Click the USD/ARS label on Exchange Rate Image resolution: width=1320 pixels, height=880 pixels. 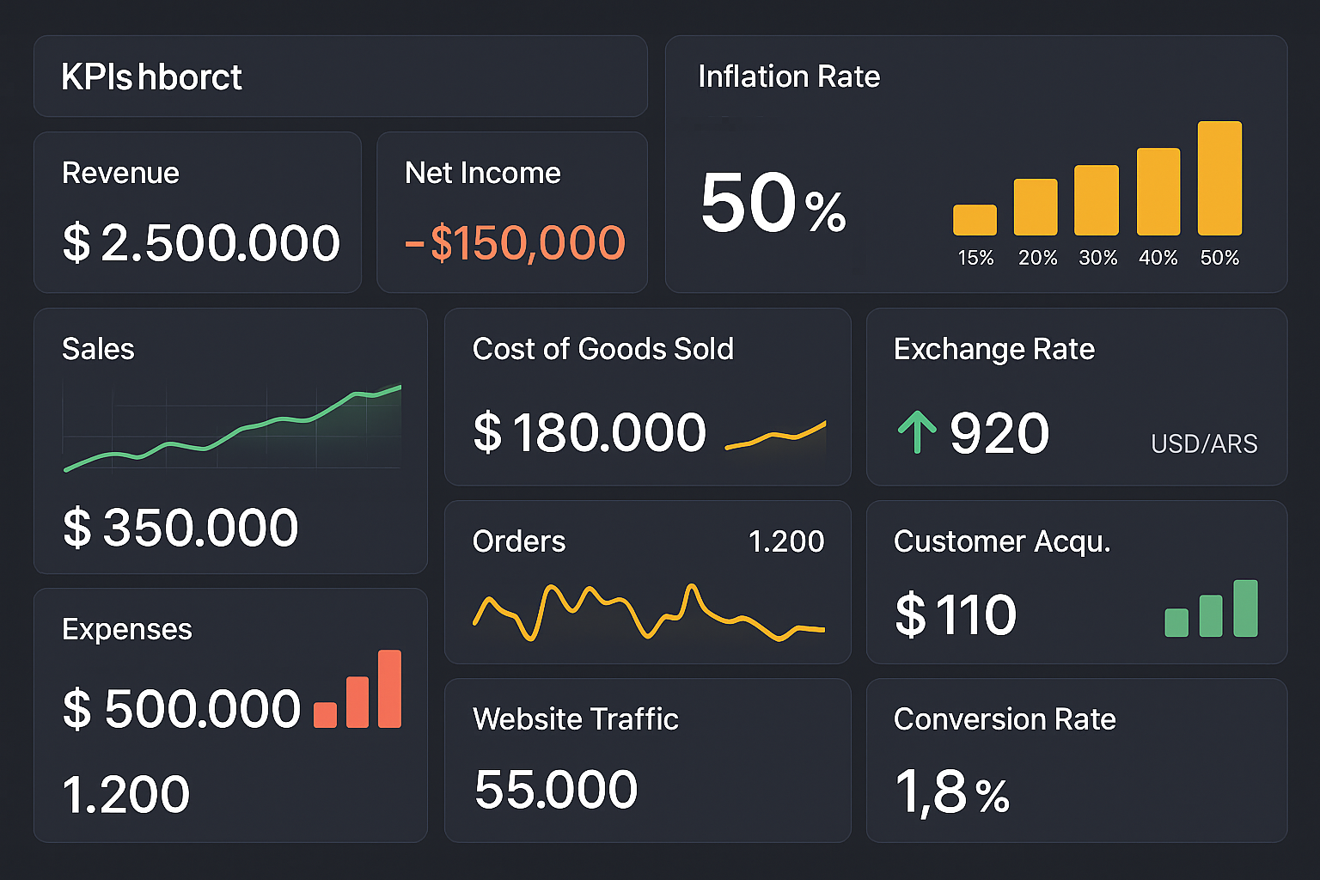coord(1204,443)
